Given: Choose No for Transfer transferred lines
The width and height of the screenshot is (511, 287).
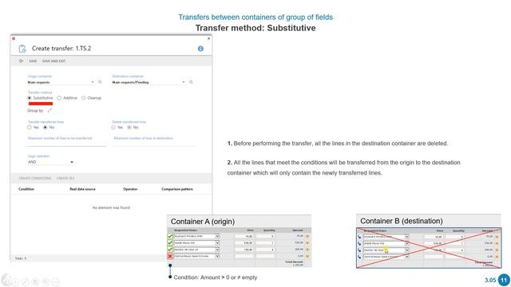Looking at the screenshot, I should tap(46, 128).
